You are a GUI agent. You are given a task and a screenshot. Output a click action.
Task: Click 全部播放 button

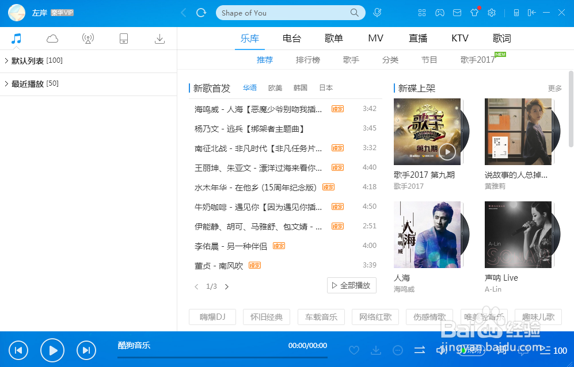click(x=351, y=285)
